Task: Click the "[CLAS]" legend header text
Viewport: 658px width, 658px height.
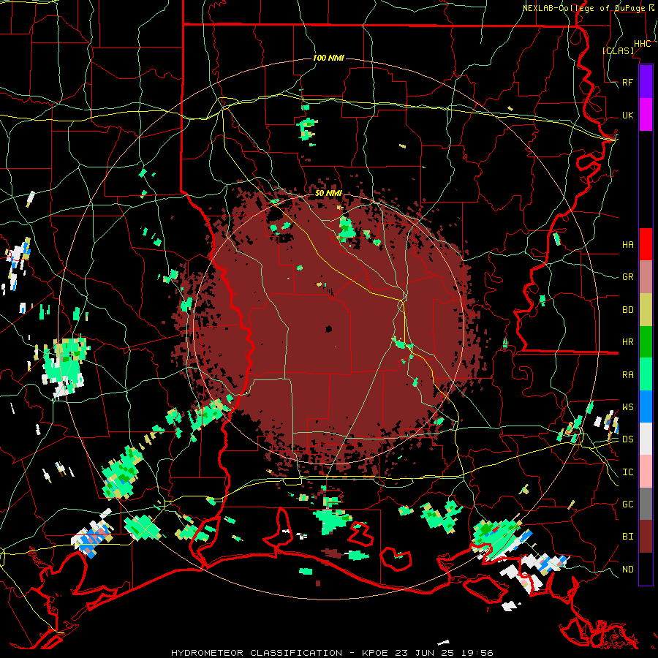Action: (x=618, y=50)
